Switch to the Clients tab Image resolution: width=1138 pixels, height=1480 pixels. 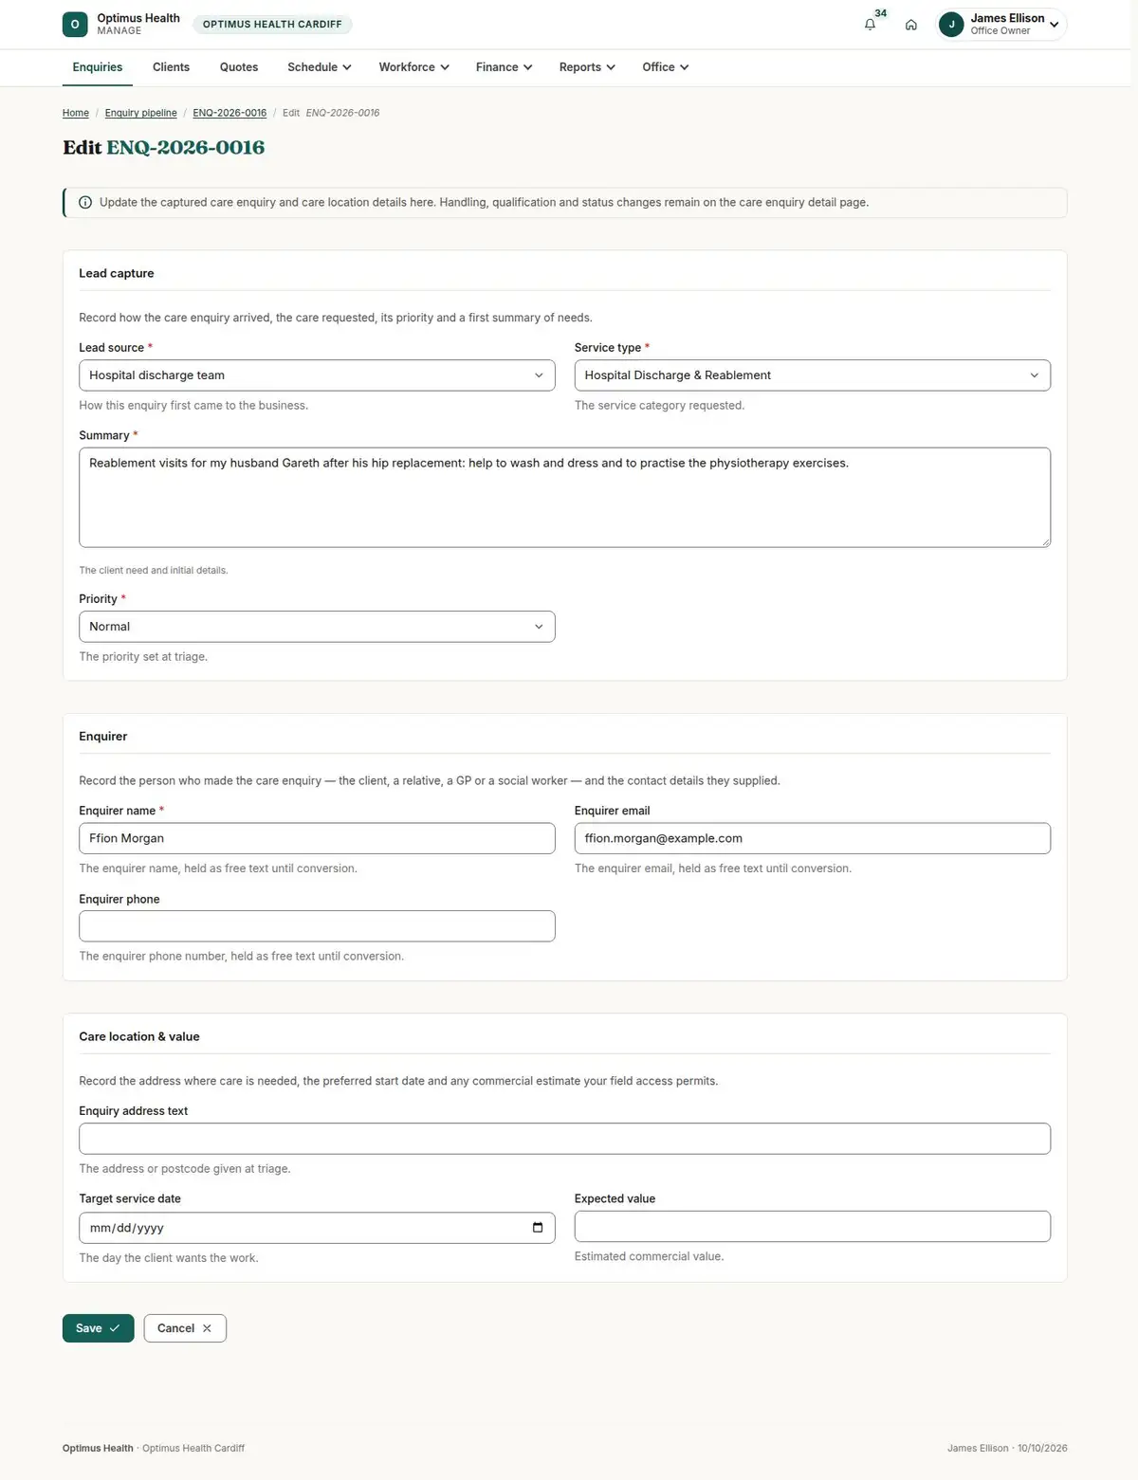(171, 67)
